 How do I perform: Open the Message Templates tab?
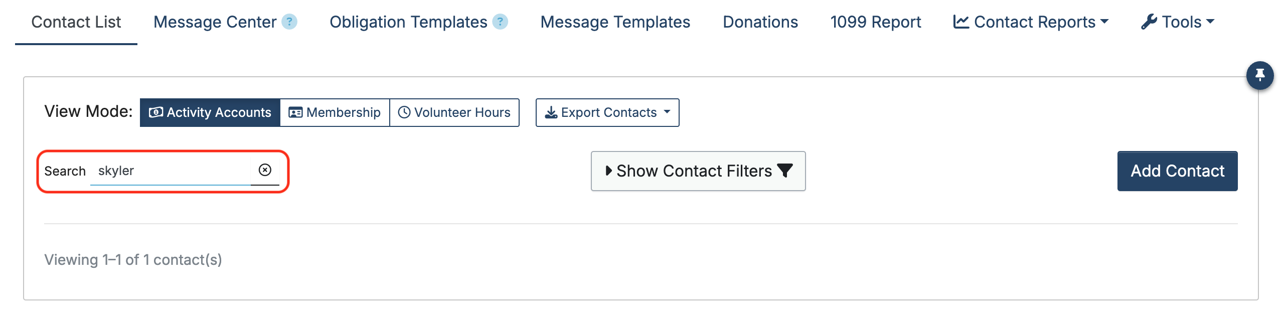(615, 22)
